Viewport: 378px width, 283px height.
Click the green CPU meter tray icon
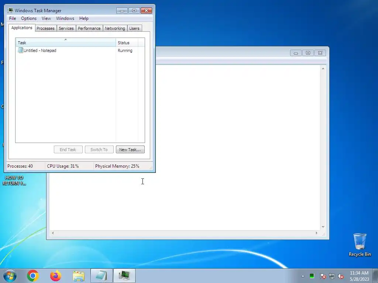point(312,276)
